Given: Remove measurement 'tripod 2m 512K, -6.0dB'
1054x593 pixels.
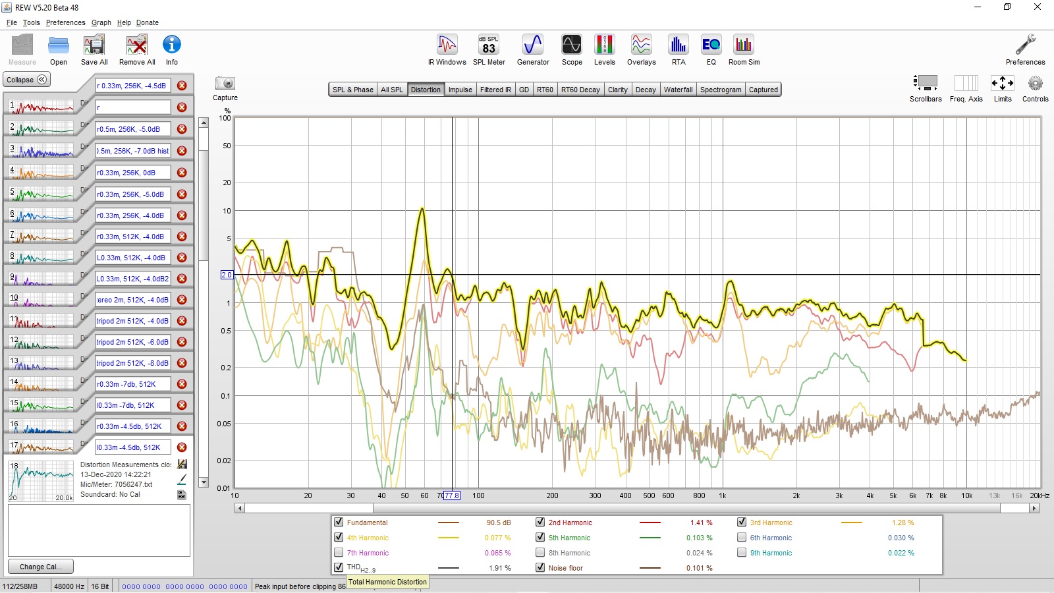Looking at the screenshot, I should [x=182, y=341].
